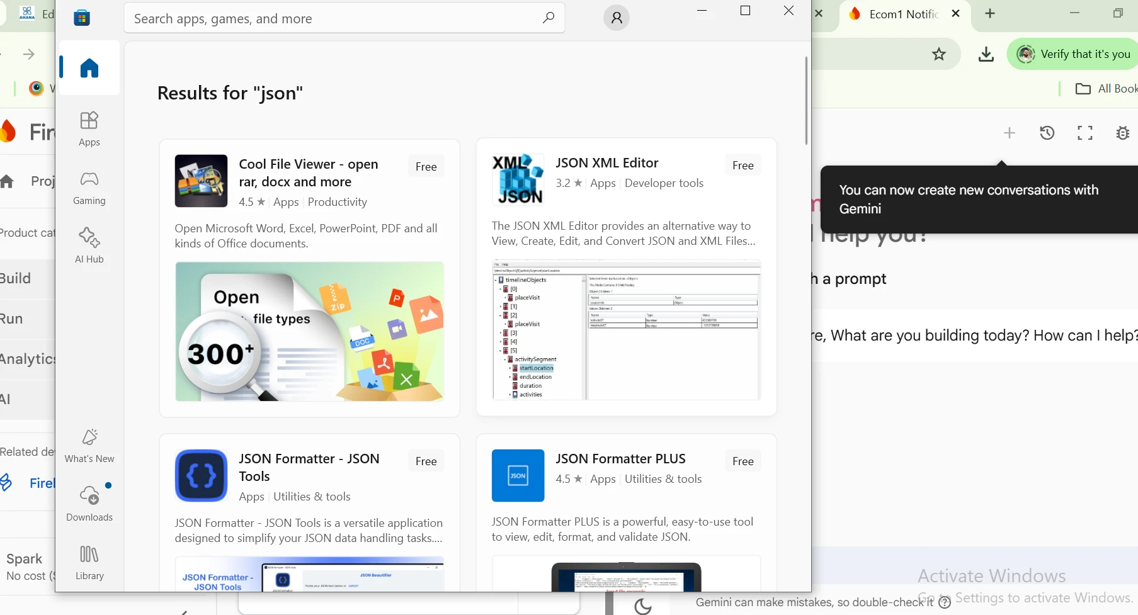The height and width of the screenshot is (615, 1138).
Task: Click "Productivity" category text
Action: 338,202
